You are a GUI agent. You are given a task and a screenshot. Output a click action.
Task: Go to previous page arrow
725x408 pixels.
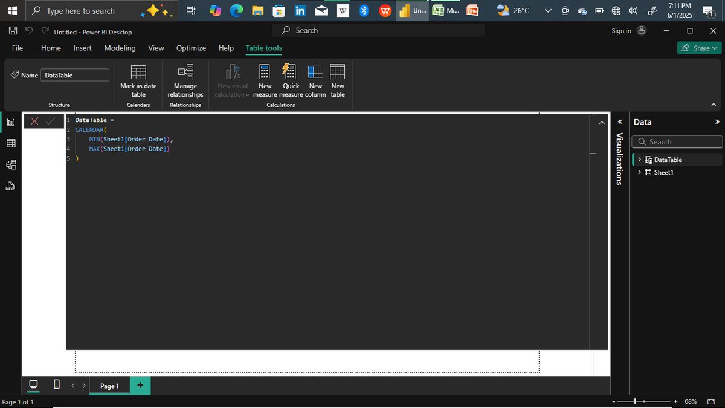point(73,386)
